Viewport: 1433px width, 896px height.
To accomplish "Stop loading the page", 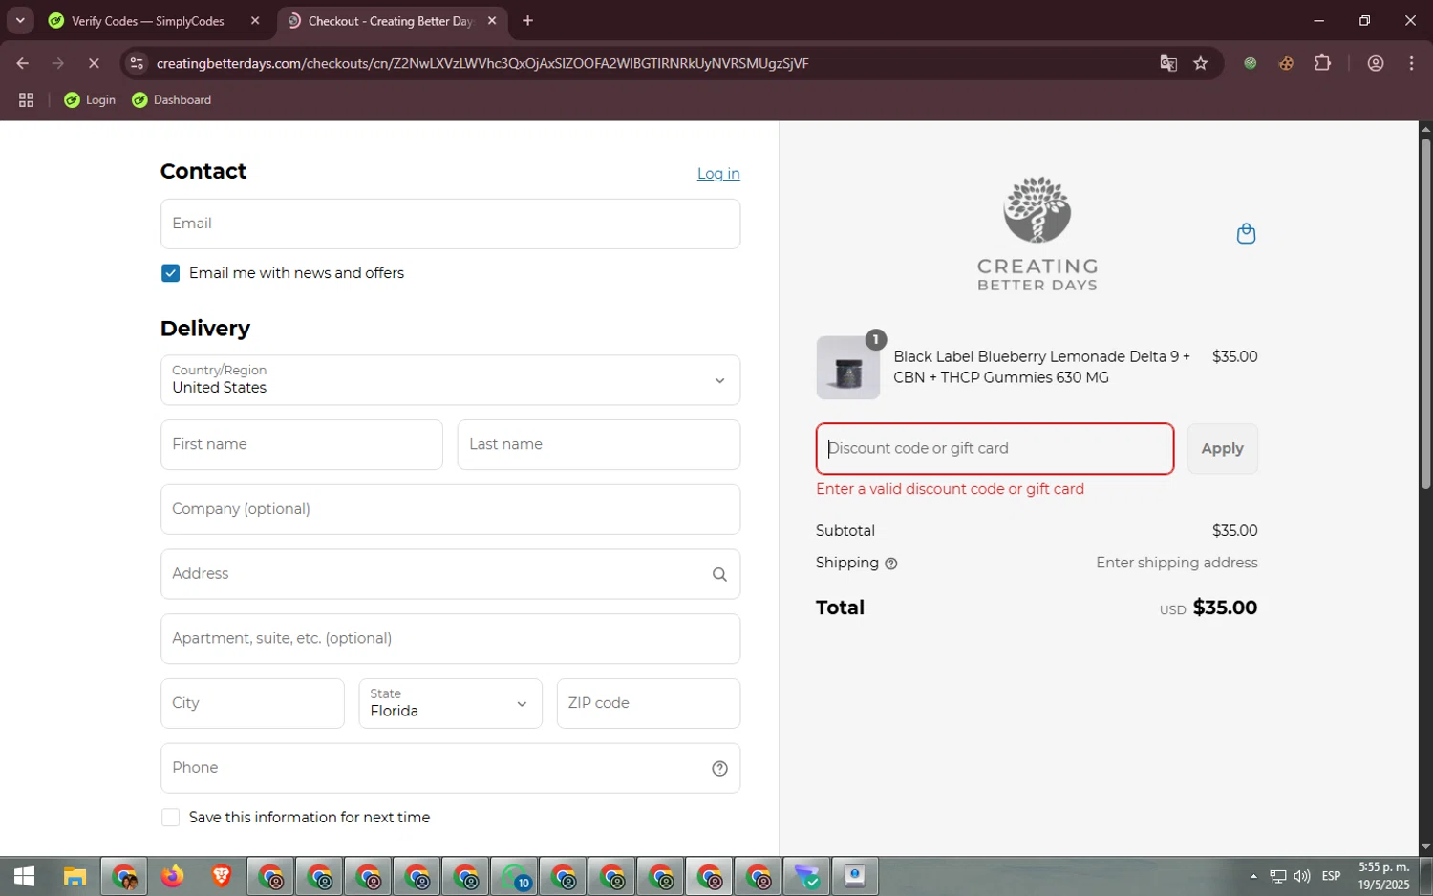I will tap(94, 63).
